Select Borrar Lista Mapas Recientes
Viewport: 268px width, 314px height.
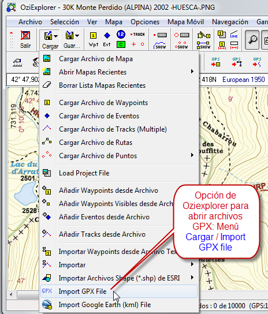tap(119, 85)
